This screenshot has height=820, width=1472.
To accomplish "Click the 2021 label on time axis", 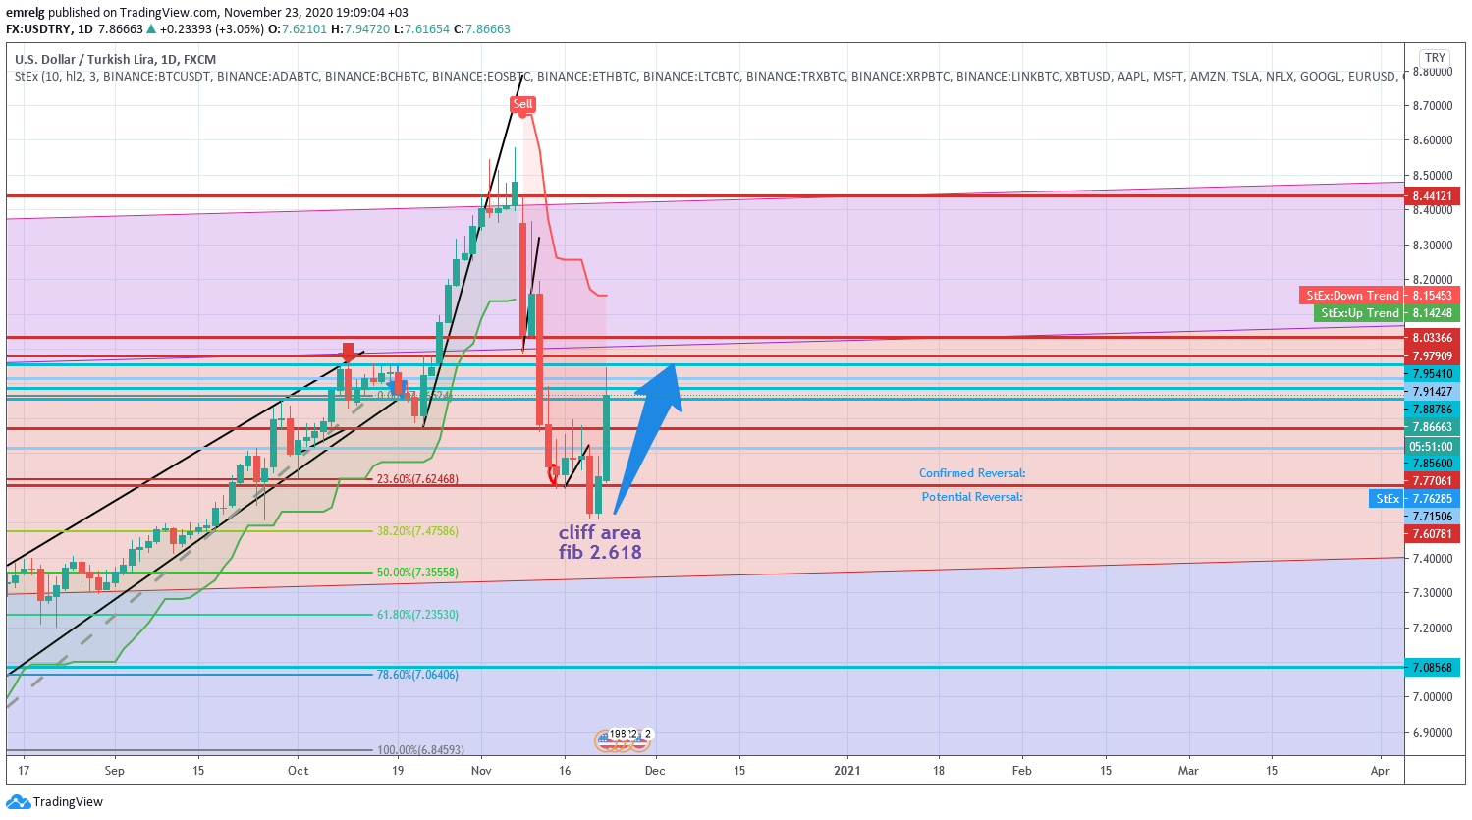I will (846, 771).
